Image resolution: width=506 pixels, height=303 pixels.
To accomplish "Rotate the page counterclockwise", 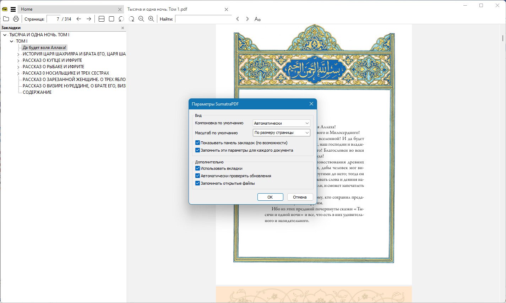I will coord(121,19).
